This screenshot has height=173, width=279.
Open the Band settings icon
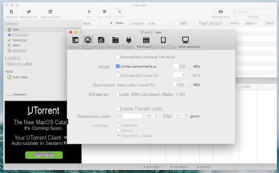point(101,40)
